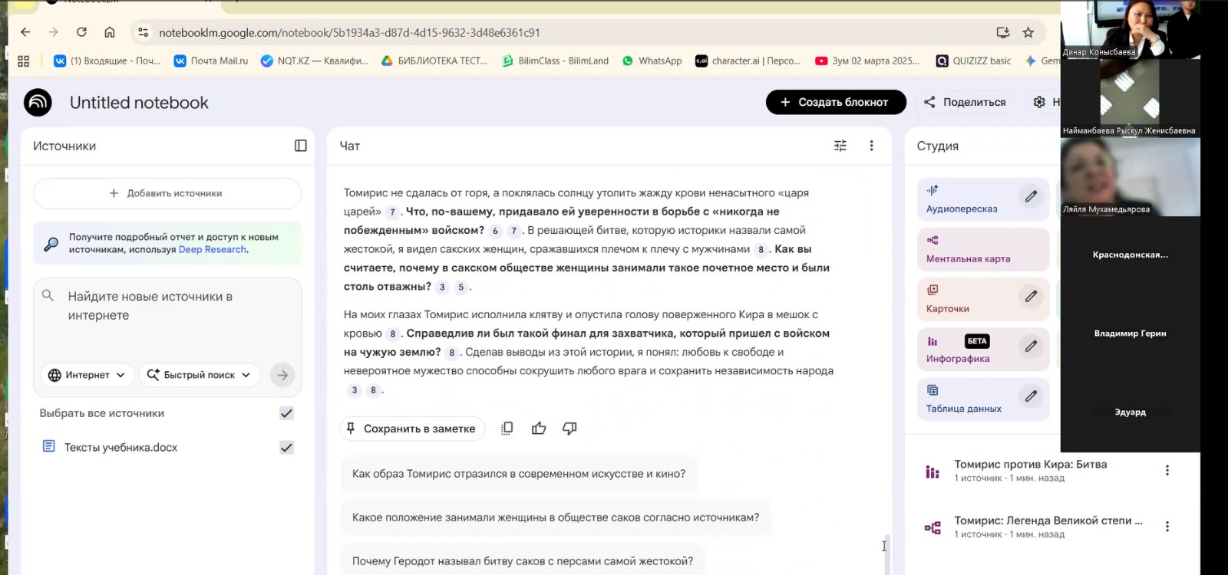Open options for Томирис против Кира item
The image size is (1228, 575).
(1167, 471)
